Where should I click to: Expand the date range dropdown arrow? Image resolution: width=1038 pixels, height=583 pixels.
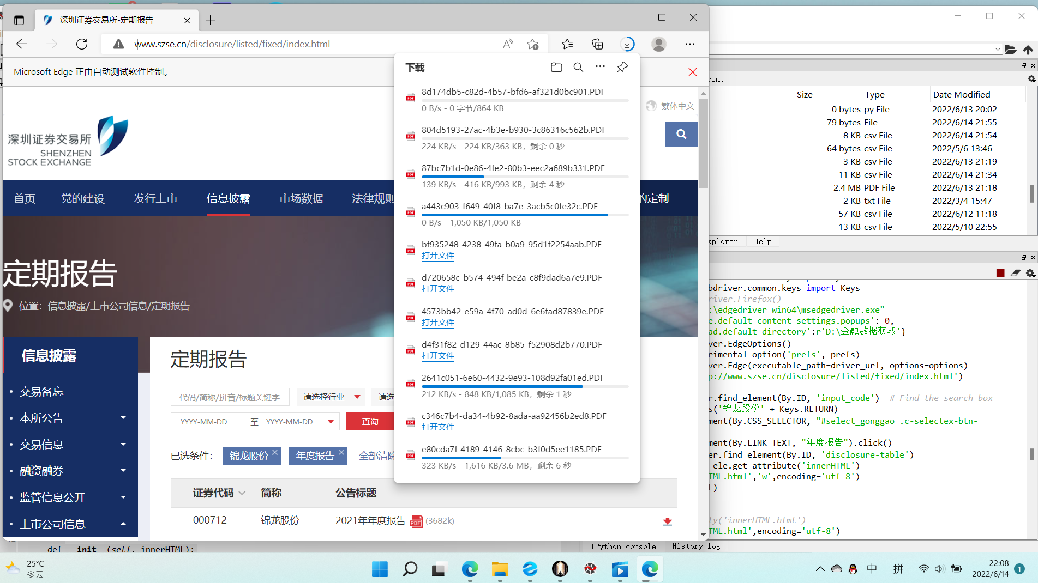pos(331,422)
